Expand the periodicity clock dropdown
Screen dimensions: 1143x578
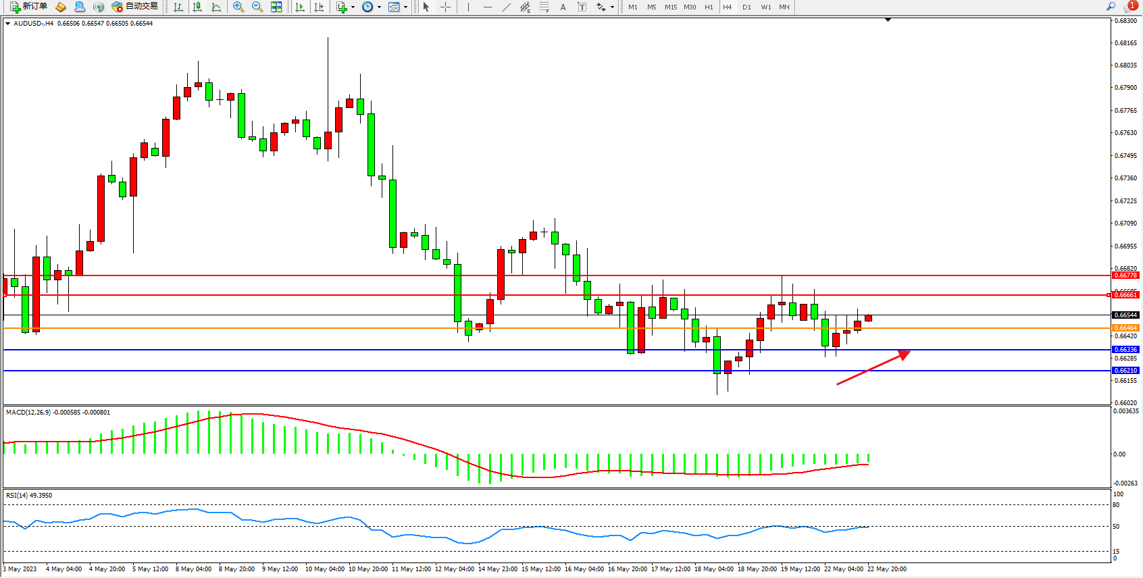[x=379, y=7]
